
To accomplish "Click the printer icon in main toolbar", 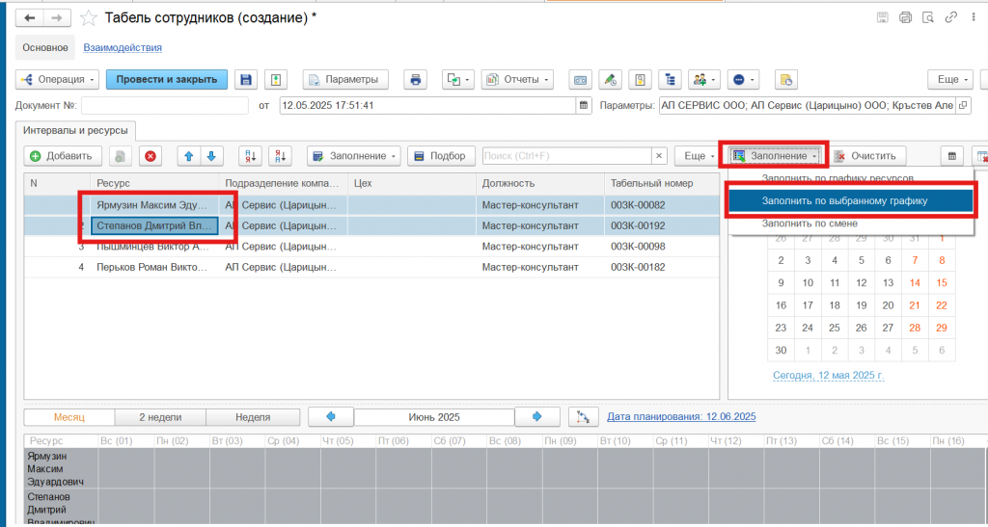I will (x=415, y=80).
